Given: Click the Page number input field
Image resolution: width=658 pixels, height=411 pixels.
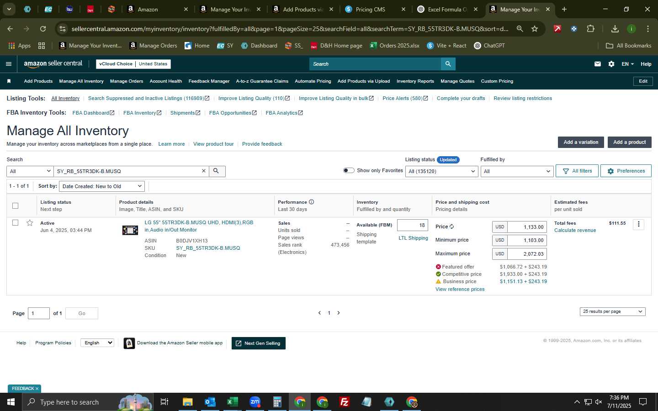Looking at the screenshot, I should [x=39, y=313].
